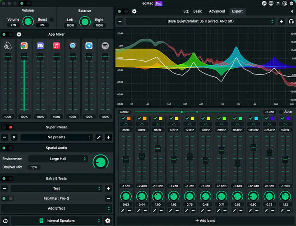The height and width of the screenshot is (226, 296).
Task: Toggle the FabFilter: Pro-G effect switch
Action: tap(7, 198)
